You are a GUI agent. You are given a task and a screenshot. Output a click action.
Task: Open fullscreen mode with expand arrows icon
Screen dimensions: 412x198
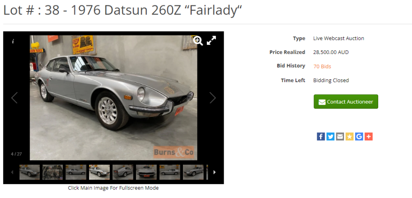pyautogui.click(x=211, y=40)
